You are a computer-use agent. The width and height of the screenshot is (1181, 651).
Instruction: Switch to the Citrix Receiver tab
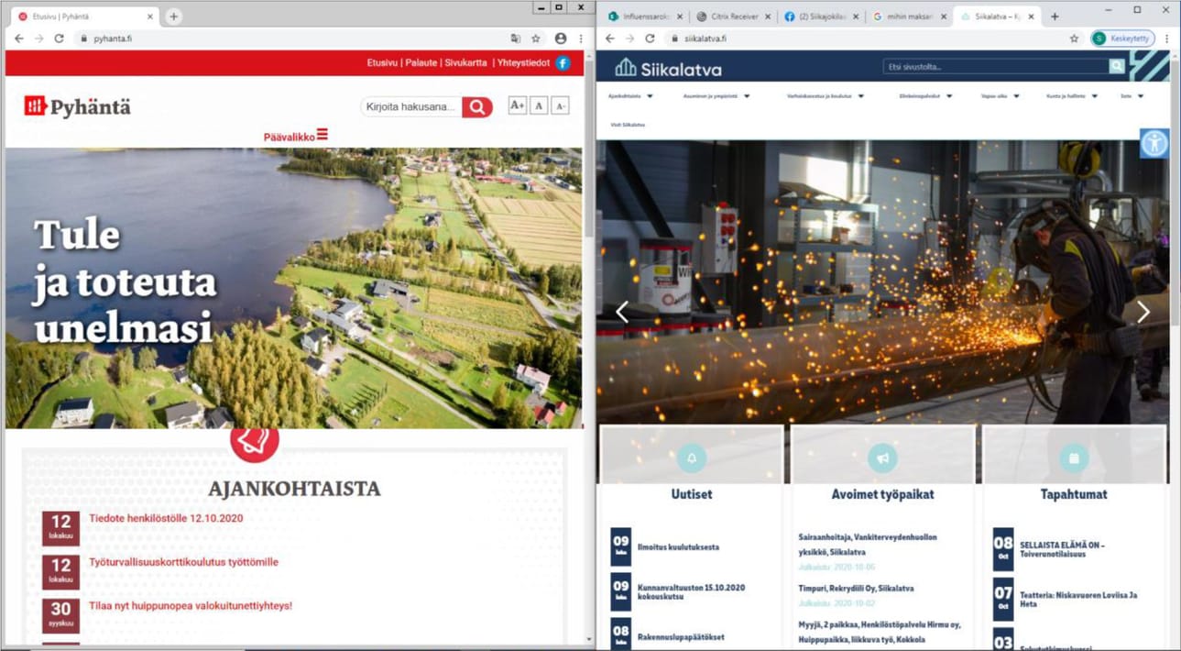point(732,17)
